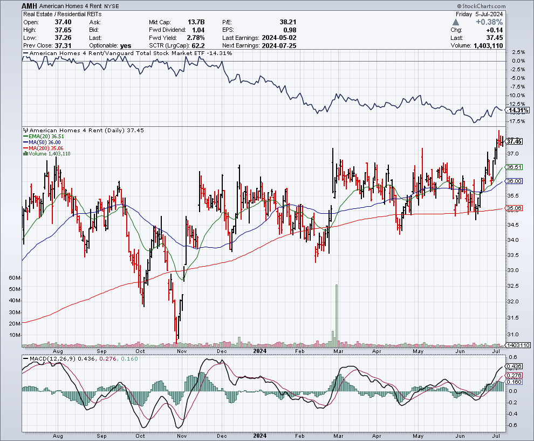Click the StockCharts.com copyright label
534x441 pixels.
click(481, 6)
